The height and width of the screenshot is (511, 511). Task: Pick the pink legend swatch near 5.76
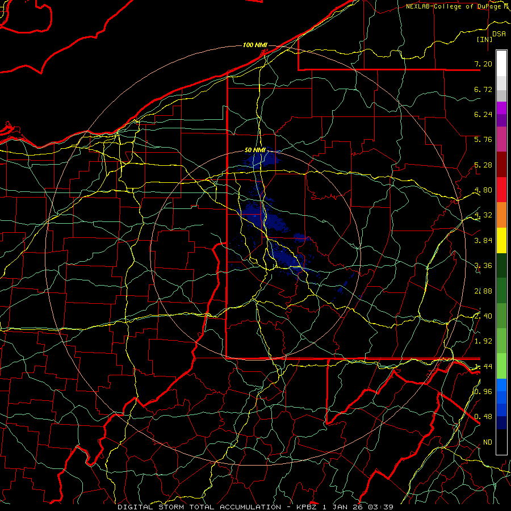pyautogui.click(x=501, y=140)
